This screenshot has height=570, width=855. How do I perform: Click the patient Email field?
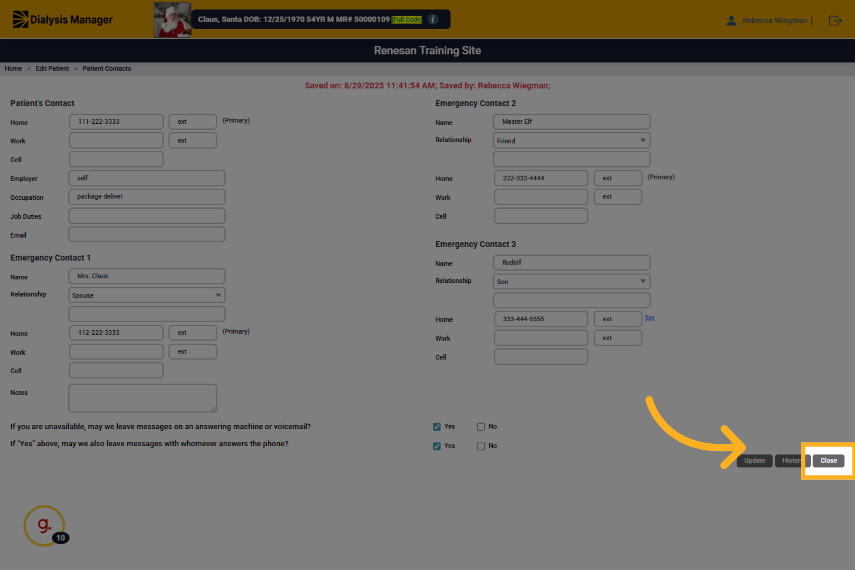click(147, 235)
